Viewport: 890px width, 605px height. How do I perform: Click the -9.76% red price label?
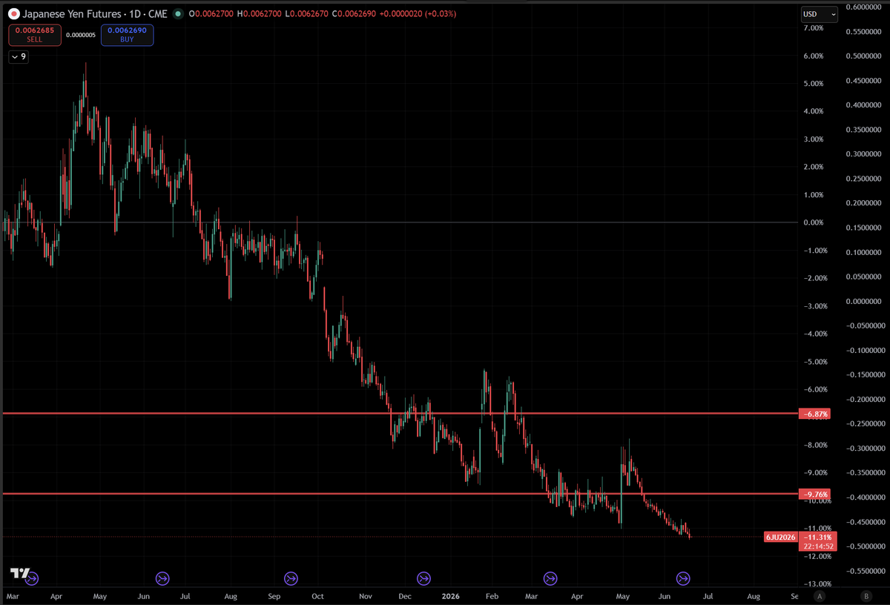814,494
